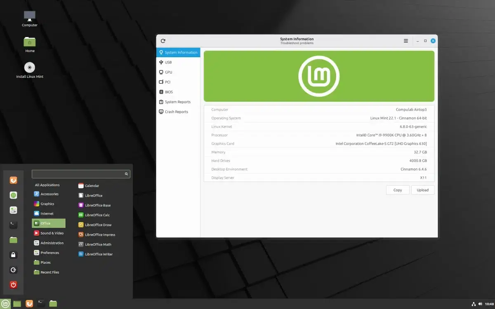This screenshot has width=495, height=309.
Task: Launch Firefox from the menu sidebar
Action: [x=14, y=180]
